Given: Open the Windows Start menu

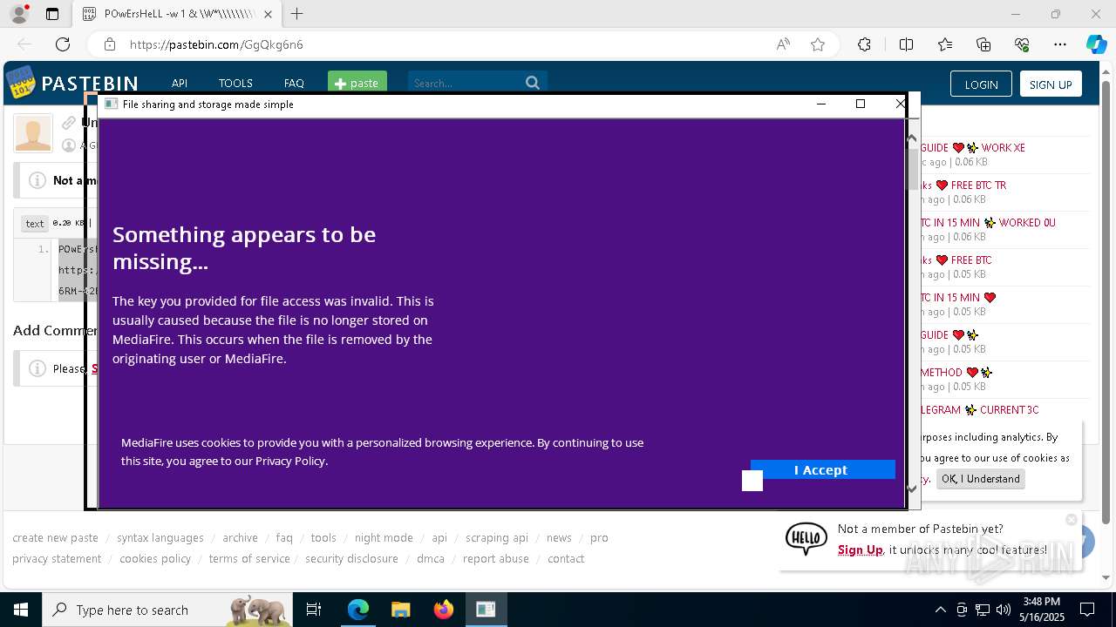Looking at the screenshot, I should pos(21,610).
